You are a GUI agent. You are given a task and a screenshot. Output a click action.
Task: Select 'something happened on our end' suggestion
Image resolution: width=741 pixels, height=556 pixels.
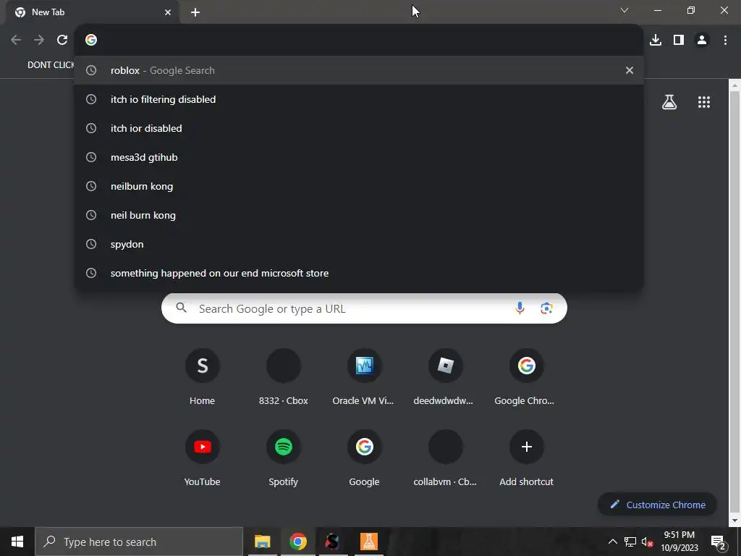[x=359, y=273]
